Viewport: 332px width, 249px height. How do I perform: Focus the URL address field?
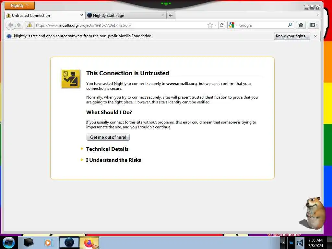click(x=121, y=25)
